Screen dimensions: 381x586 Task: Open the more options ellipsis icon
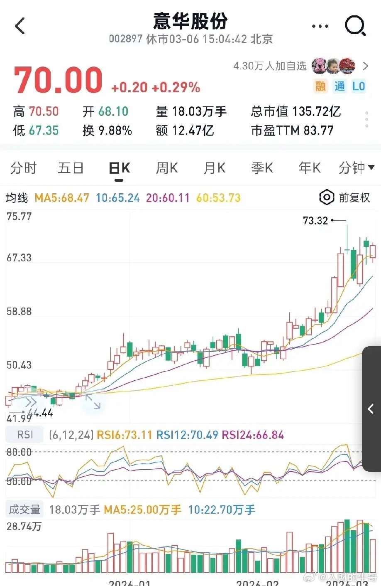pyautogui.click(x=319, y=26)
